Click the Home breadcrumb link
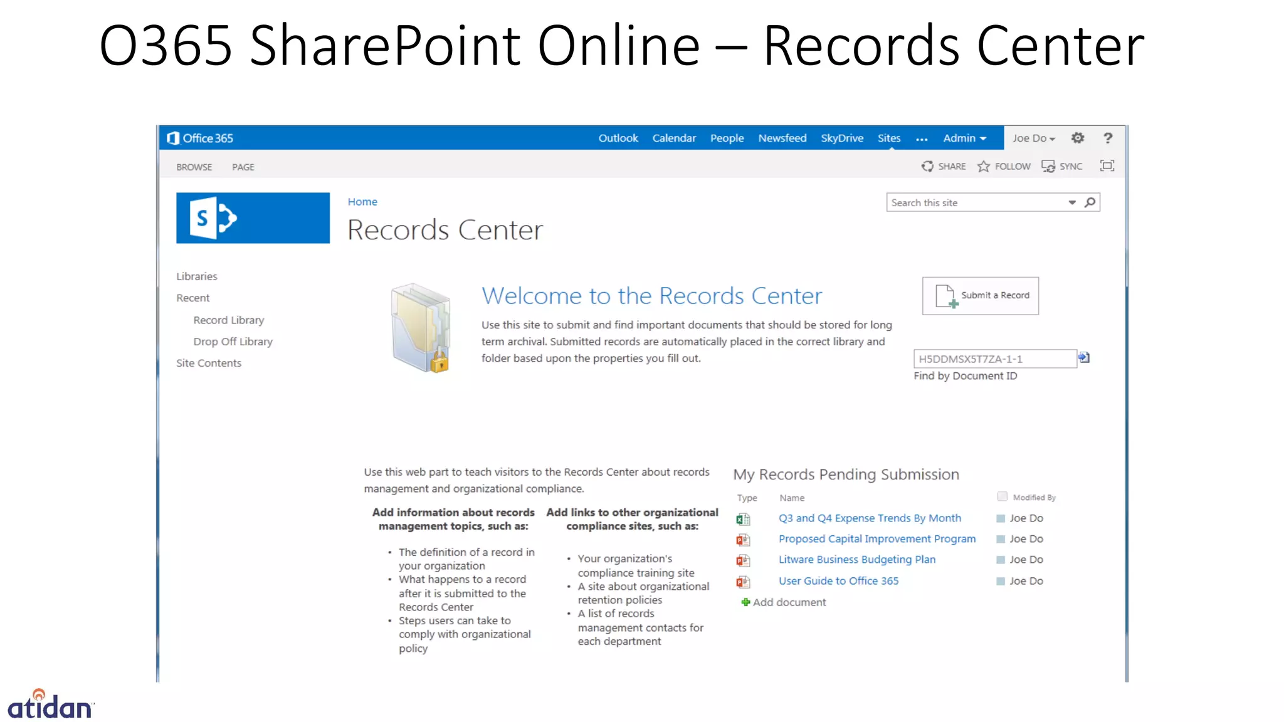Screen dimensions: 1284x722 coord(362,202)
